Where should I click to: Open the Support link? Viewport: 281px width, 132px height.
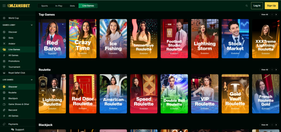pos(18,130)
